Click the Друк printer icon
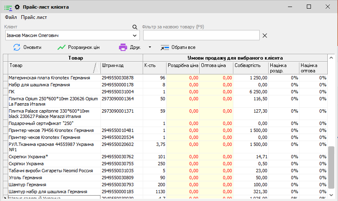 [x=123, y=47]
